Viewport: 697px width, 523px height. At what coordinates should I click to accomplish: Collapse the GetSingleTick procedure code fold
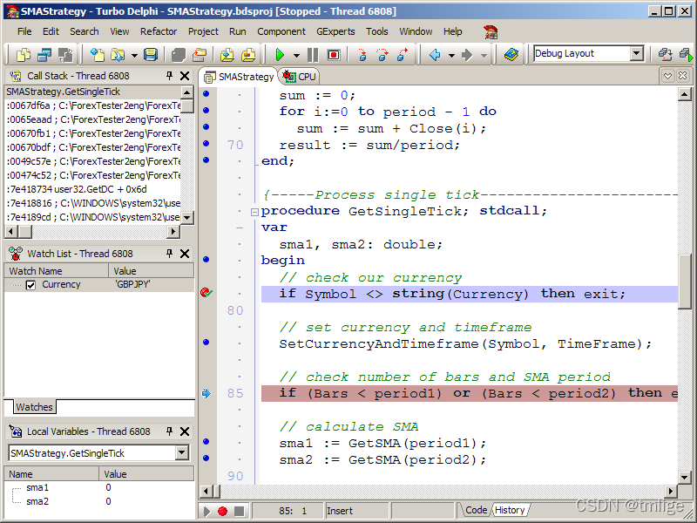254,212
